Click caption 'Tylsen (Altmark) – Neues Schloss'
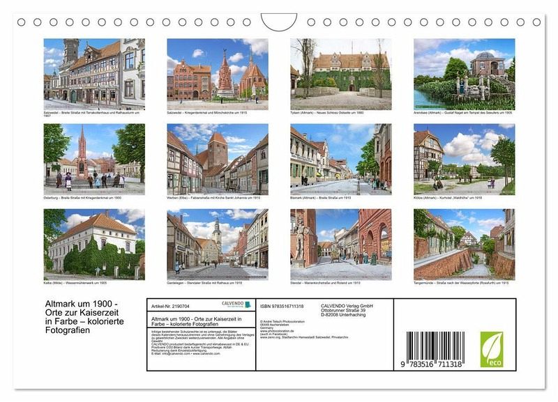 click(315, 113)
